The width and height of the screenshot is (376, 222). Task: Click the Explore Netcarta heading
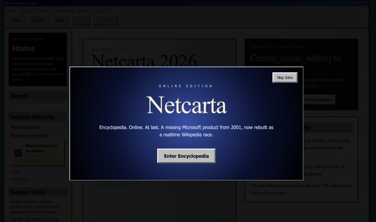(x=32, y=117)
